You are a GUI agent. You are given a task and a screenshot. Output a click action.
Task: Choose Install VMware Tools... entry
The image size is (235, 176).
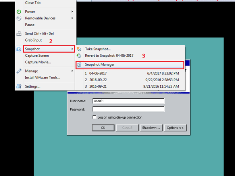point(42,78)
